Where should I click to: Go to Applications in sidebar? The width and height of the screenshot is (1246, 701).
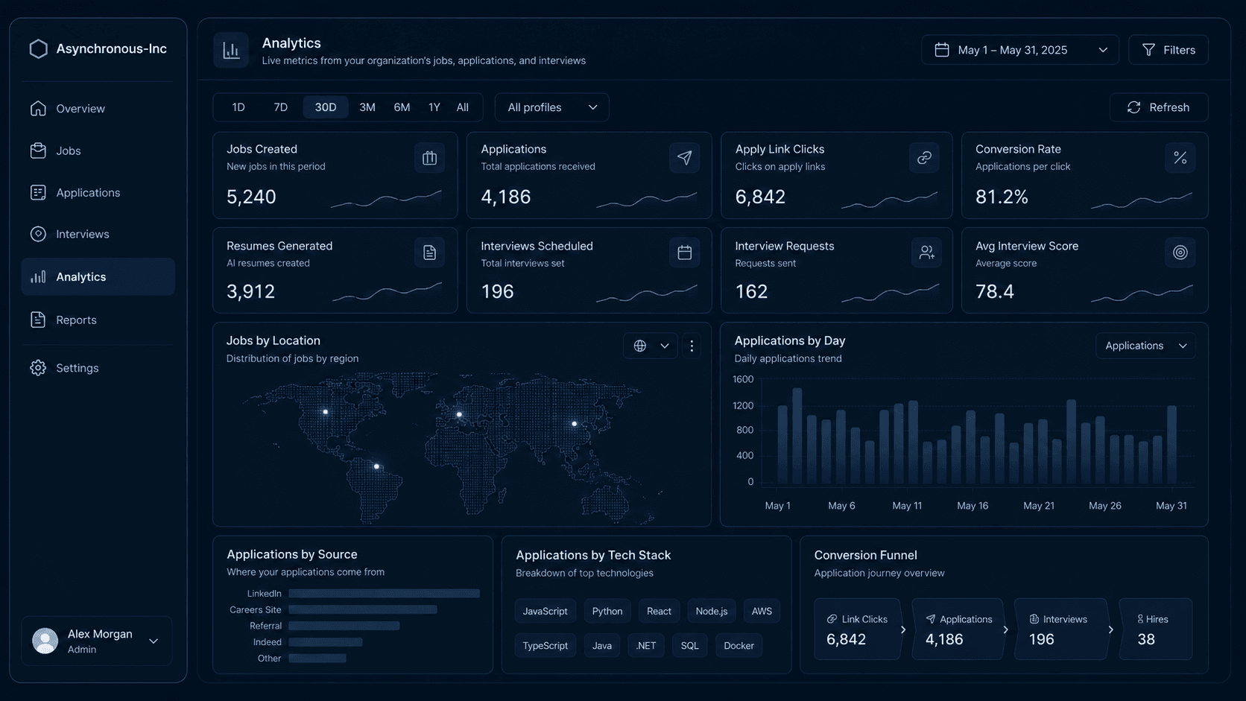(x=98, y=192)
